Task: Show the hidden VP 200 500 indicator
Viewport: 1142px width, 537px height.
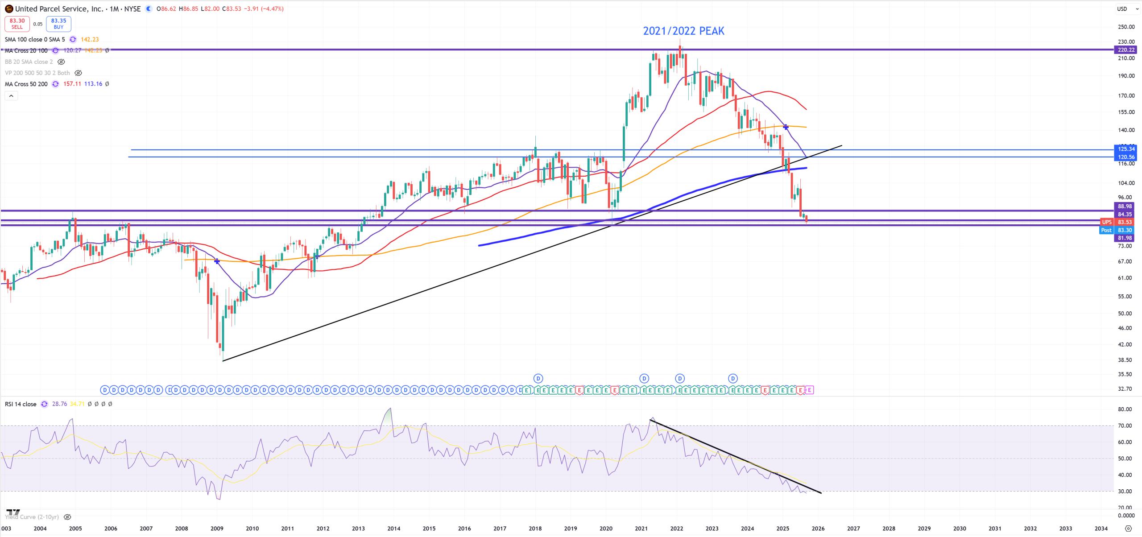Action: 79,73
